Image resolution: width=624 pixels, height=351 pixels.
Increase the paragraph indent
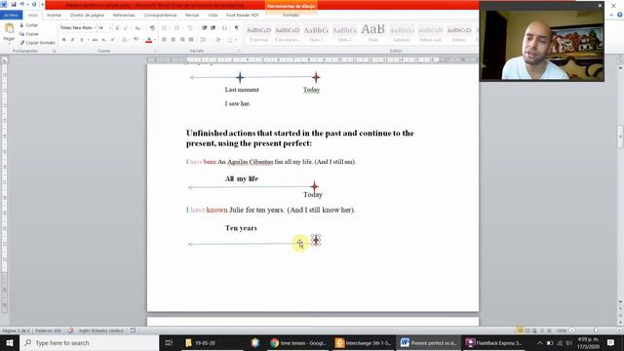tap(214, 28)
